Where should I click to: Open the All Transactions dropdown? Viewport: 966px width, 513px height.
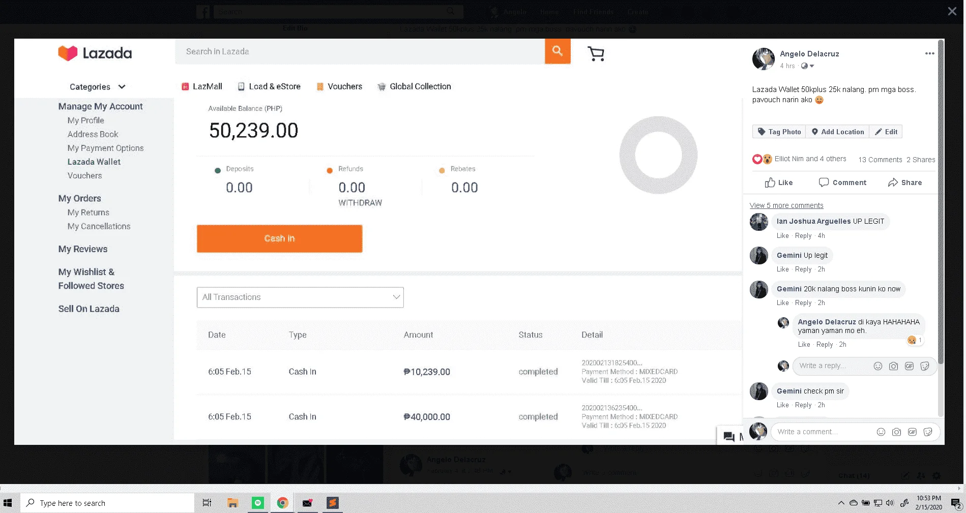point(300,297)
